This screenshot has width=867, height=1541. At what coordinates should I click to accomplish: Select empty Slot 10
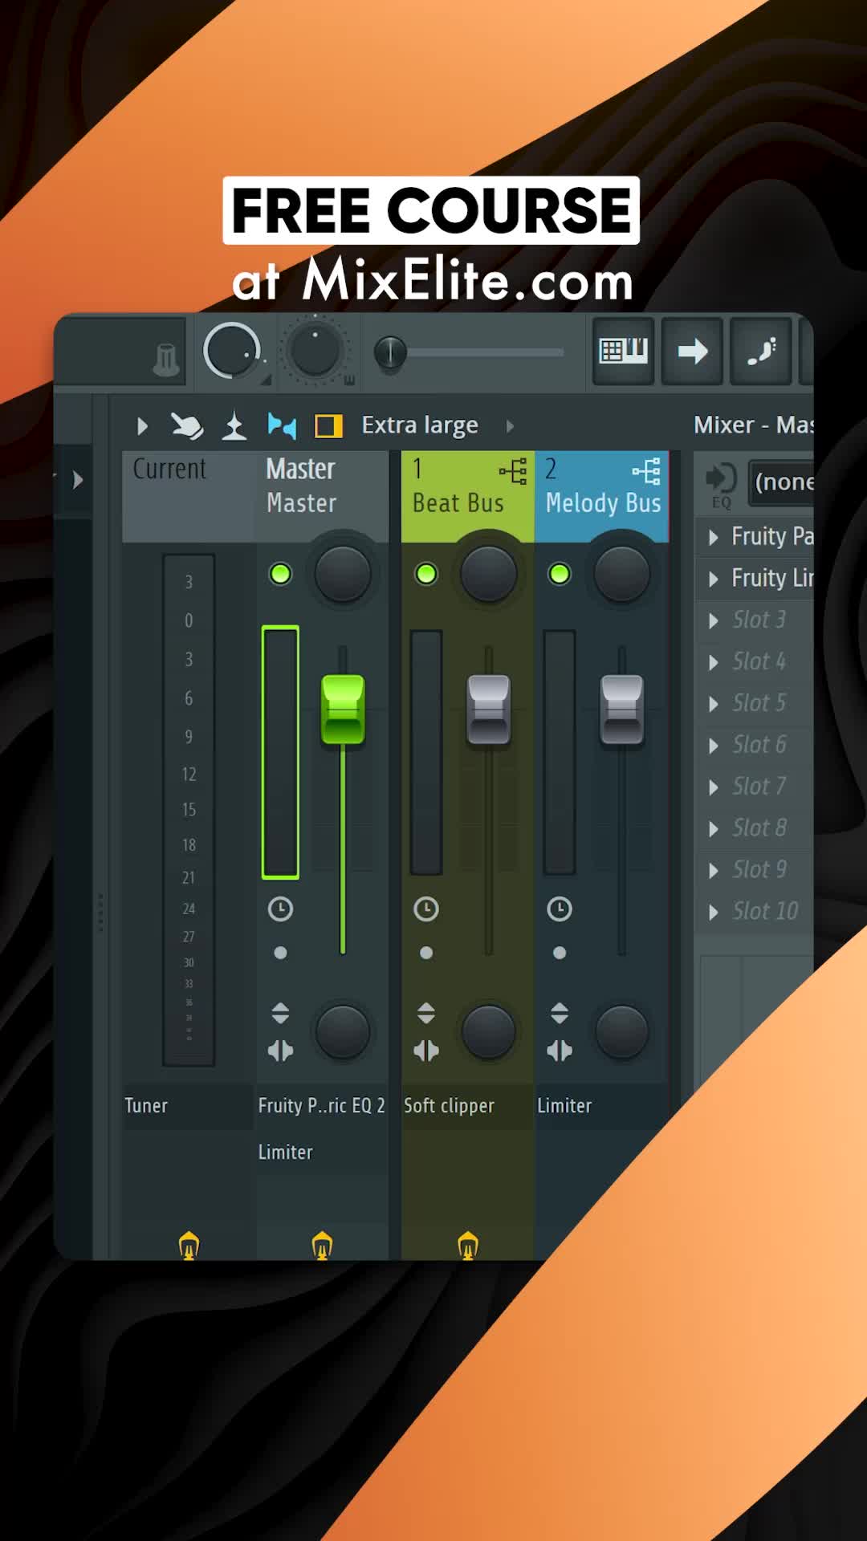point(755,912)
